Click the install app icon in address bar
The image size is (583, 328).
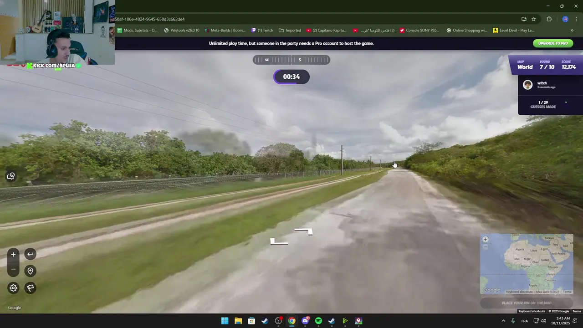524,19
